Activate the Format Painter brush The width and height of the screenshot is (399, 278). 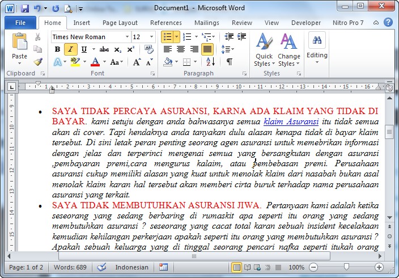coord(38,61)
